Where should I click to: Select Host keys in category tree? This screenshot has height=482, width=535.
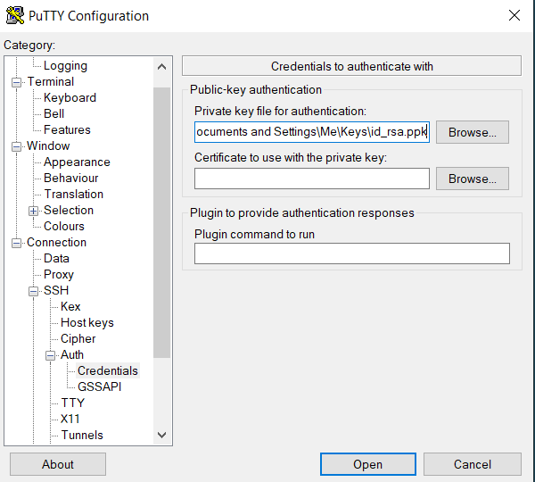[87, 322]
